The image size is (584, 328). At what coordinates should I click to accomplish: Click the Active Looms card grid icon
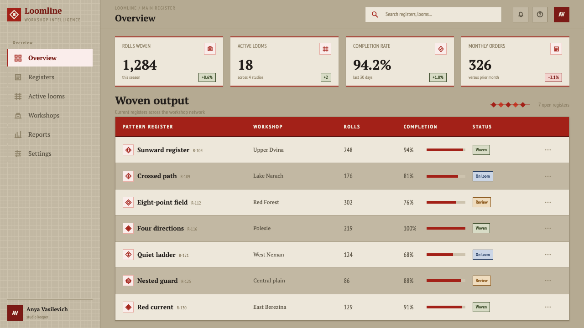(325, 49)
